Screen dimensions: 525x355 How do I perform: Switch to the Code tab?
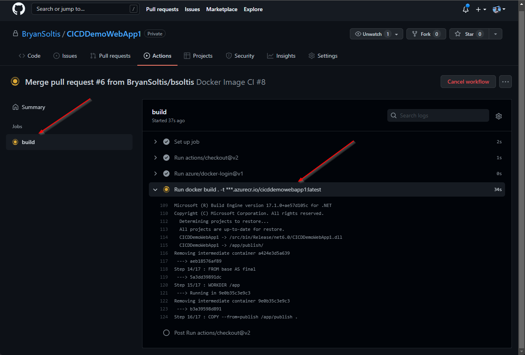click(29, 56)
